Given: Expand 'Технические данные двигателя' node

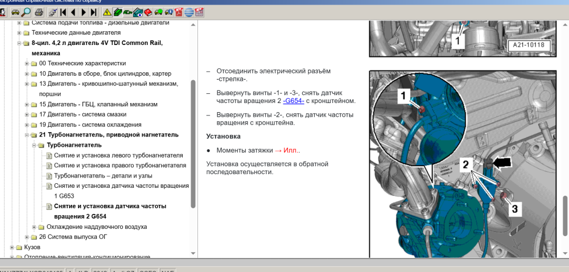Looking at the screenshot, I should pos(19,32).
